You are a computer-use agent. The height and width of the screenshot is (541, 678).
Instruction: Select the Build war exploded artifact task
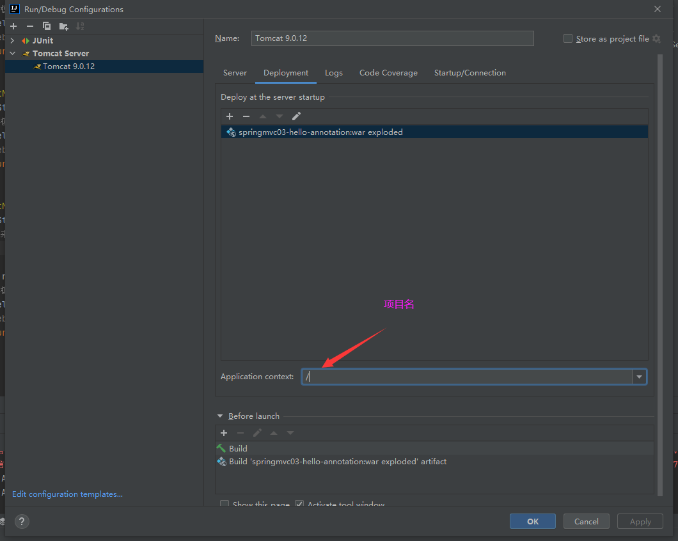point(434,462)
